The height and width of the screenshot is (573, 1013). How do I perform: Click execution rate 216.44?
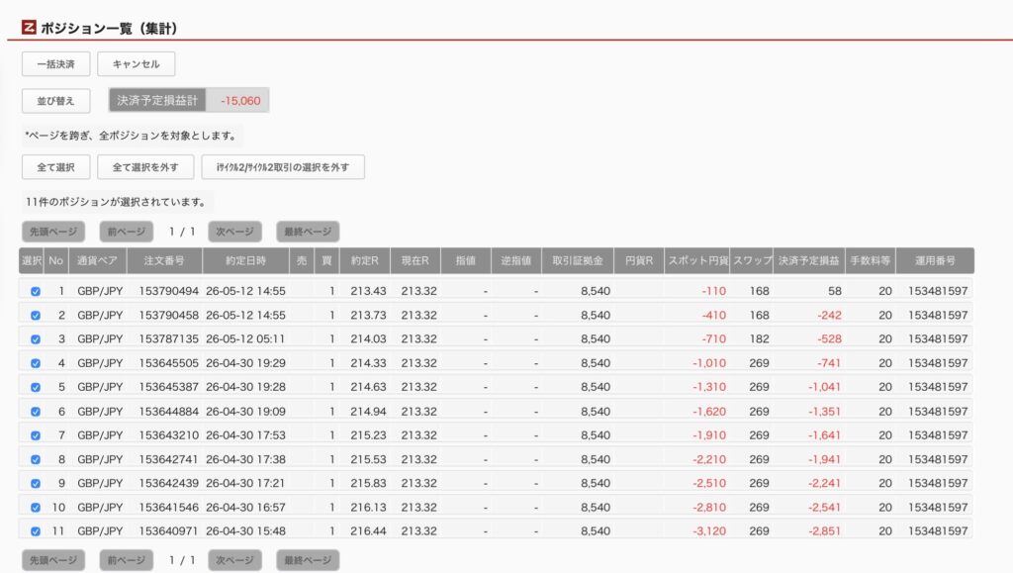368,531
